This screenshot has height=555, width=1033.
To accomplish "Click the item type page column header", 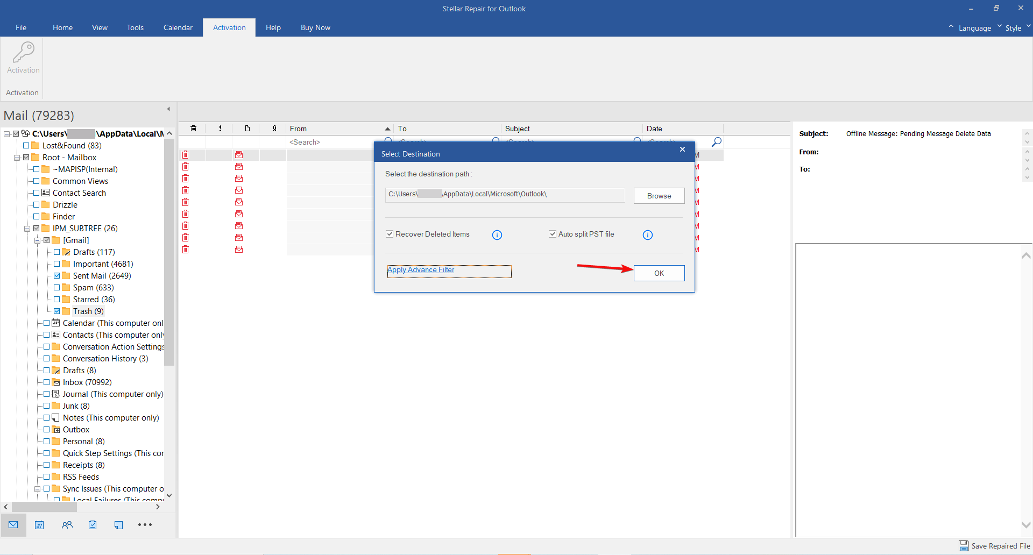I will pos(247,129).
